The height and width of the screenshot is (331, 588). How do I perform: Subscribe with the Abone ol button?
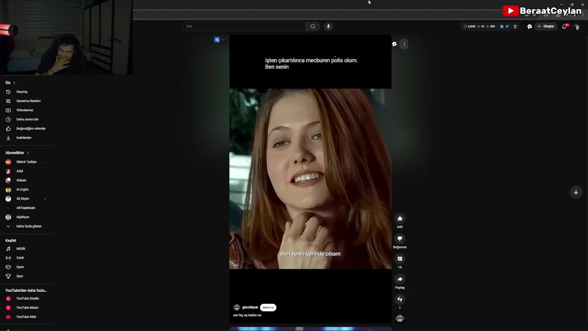(268, 308)
